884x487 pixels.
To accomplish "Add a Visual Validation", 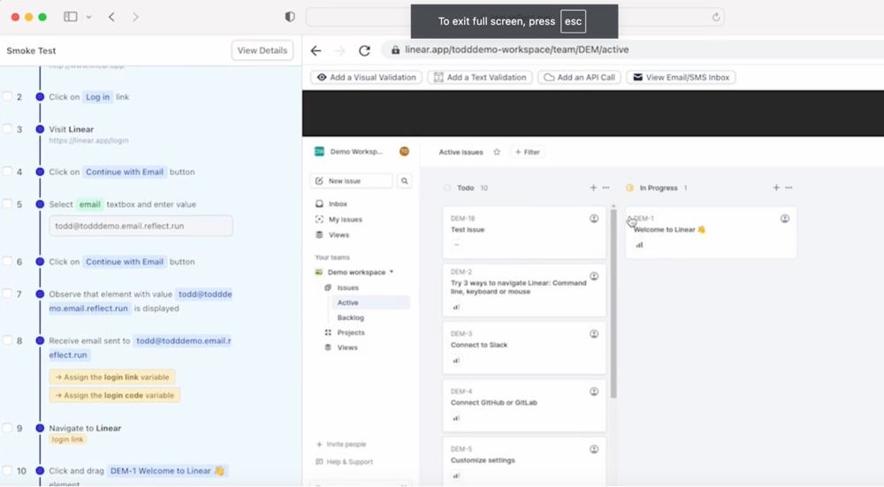I will pos(367,77).
